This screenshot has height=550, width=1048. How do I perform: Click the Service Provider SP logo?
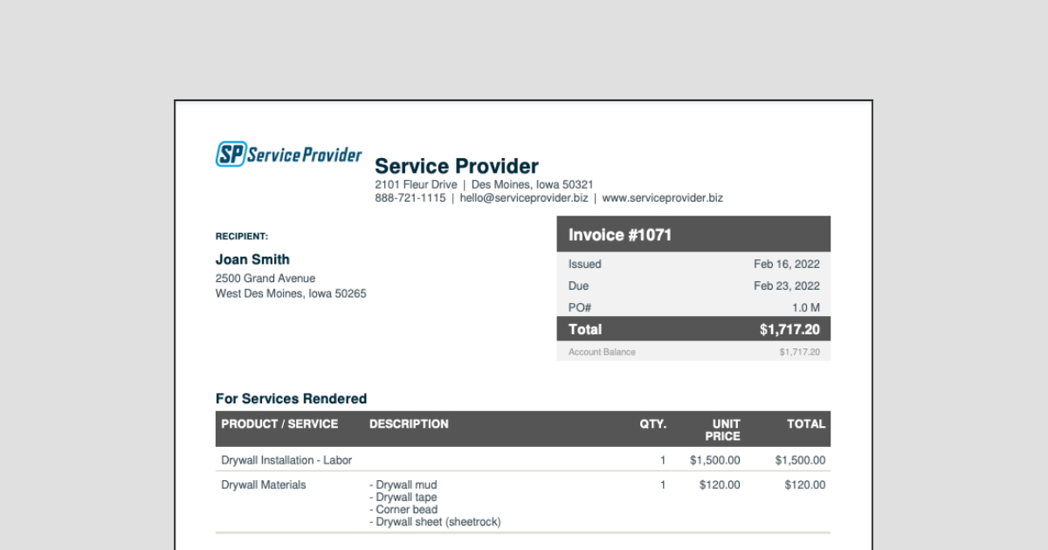coord(288,155)
